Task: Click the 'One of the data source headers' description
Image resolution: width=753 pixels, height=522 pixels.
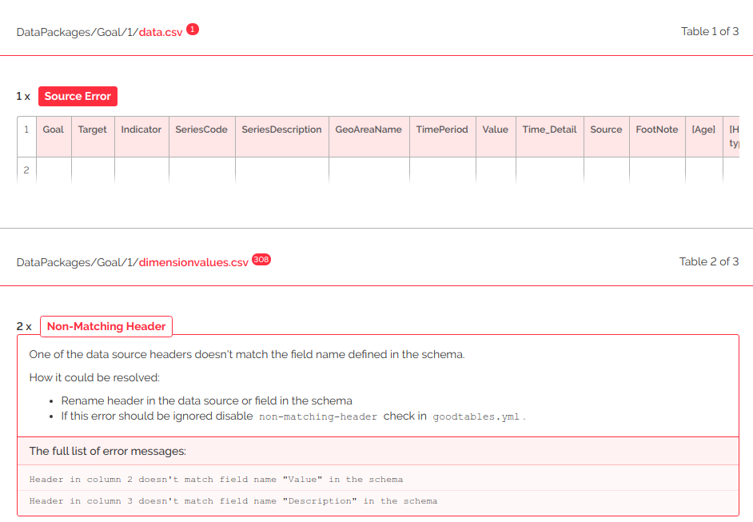Action: click(x=247, y=354)
